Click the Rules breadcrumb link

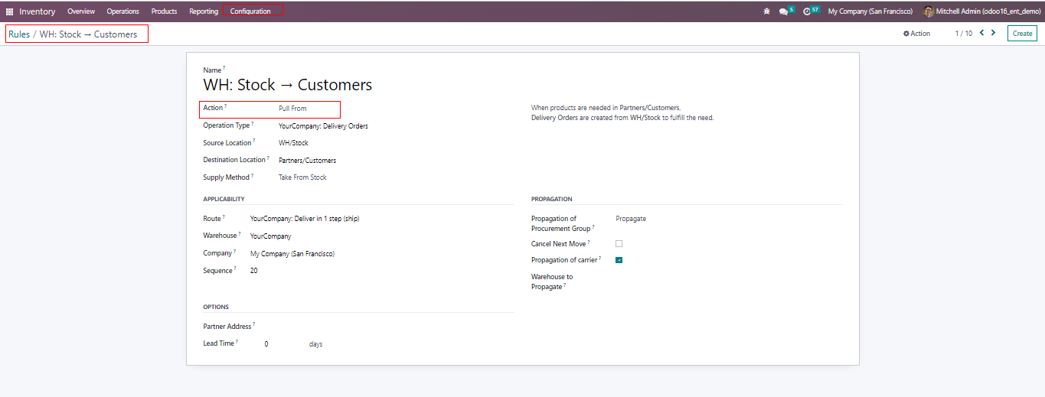[19, 34]
